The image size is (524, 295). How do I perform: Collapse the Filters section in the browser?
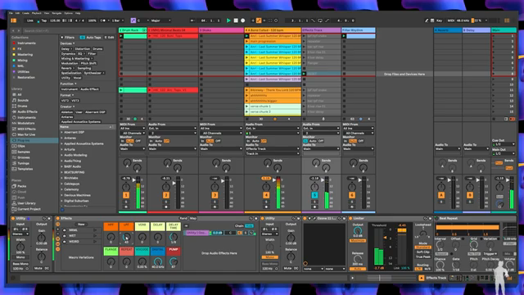[62, 38]
